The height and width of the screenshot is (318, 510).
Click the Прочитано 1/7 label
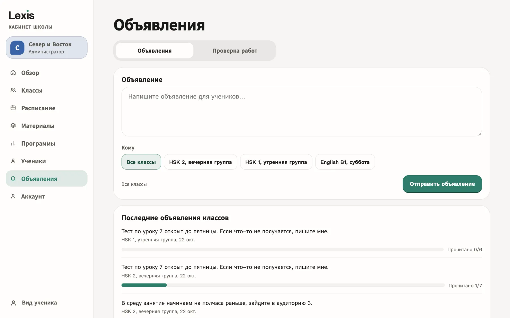(465, 285)
